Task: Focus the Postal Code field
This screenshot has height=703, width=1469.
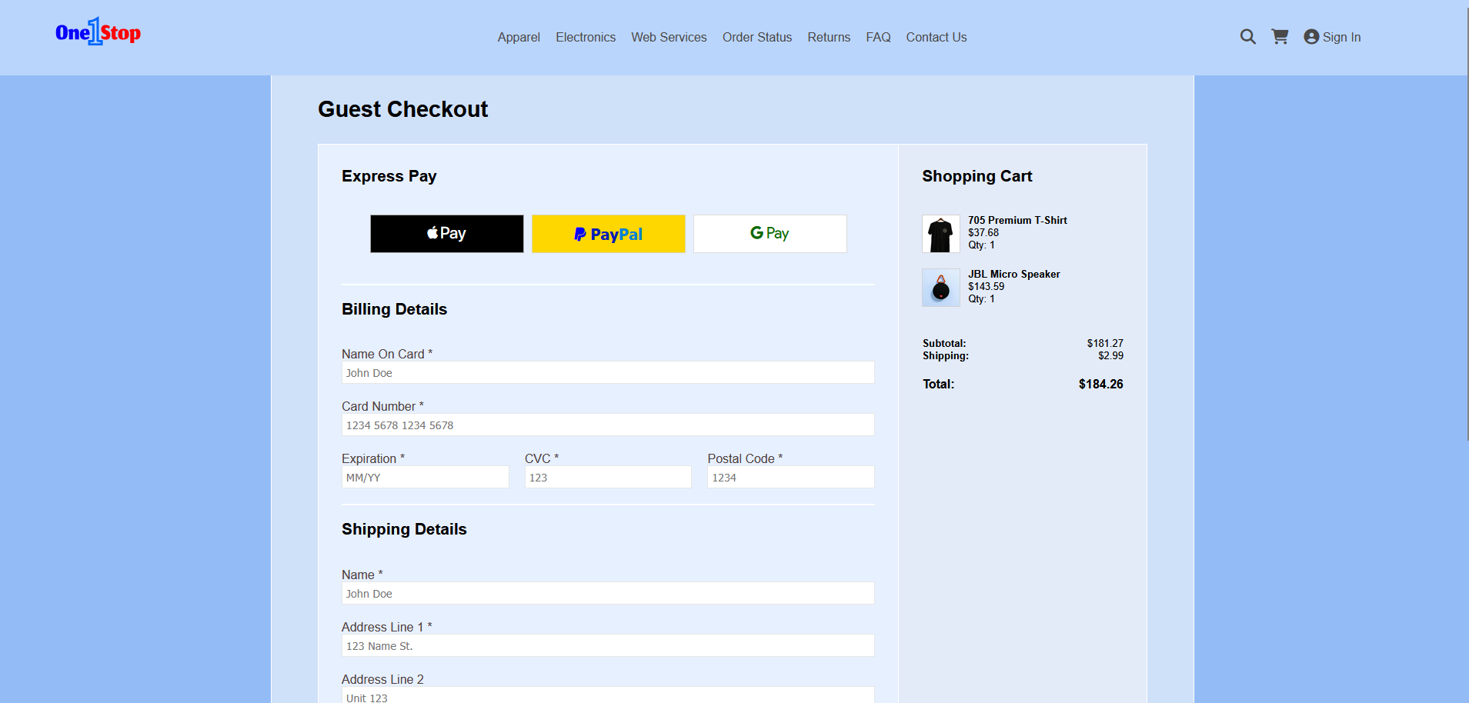Action: pos(791,477)
